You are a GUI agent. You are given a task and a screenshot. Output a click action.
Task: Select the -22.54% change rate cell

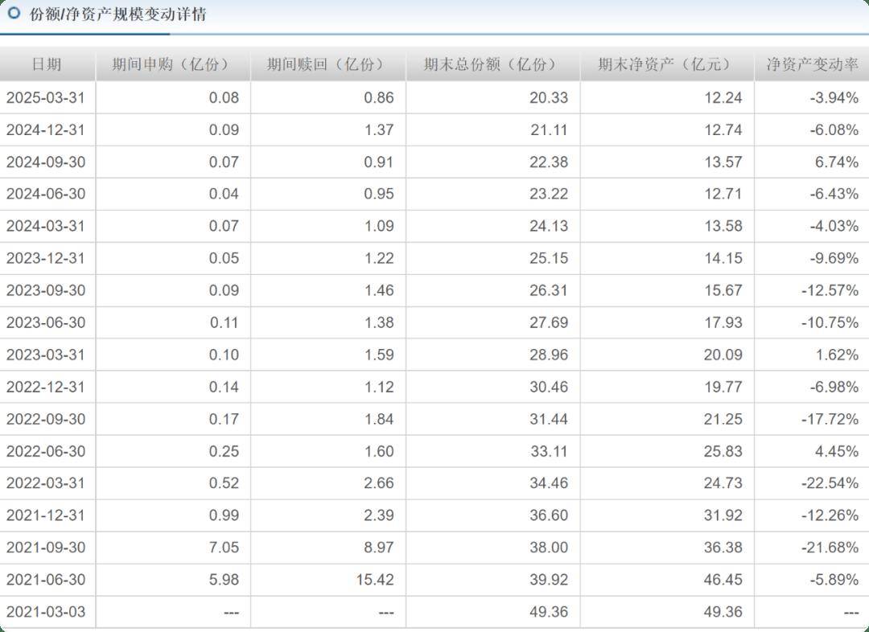click(x=830, y=483)
